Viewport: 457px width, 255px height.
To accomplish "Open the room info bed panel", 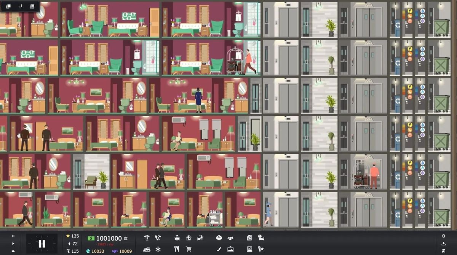I will click(x=261, y=238).
